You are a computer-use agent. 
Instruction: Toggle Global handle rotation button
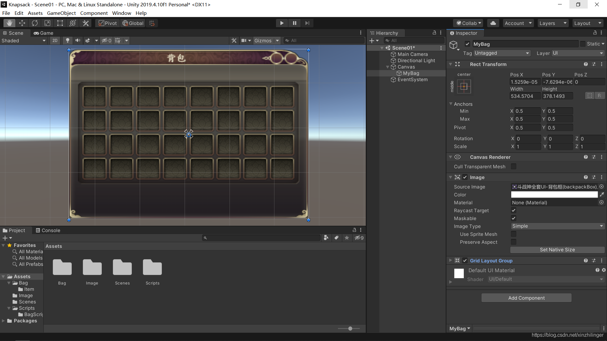[133, 23]
